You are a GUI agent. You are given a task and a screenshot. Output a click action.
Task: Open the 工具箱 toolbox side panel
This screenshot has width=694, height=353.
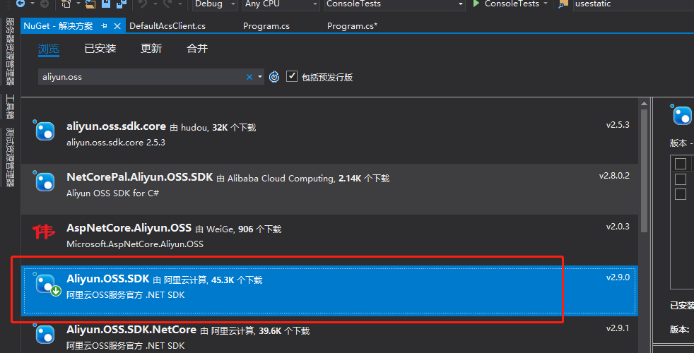[10, 107]
